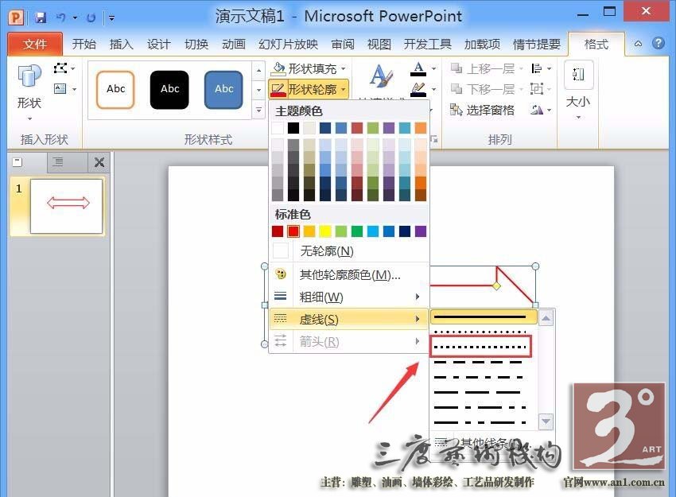Click the Text Box icon under Edit Shape
Image resolution: width=676 pixels, height=497 pixels.
tap(60, 89)
